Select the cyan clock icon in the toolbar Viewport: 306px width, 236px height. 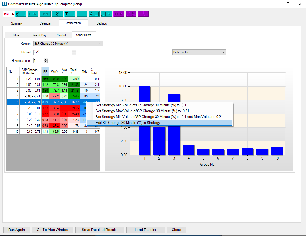pos(82,14)
